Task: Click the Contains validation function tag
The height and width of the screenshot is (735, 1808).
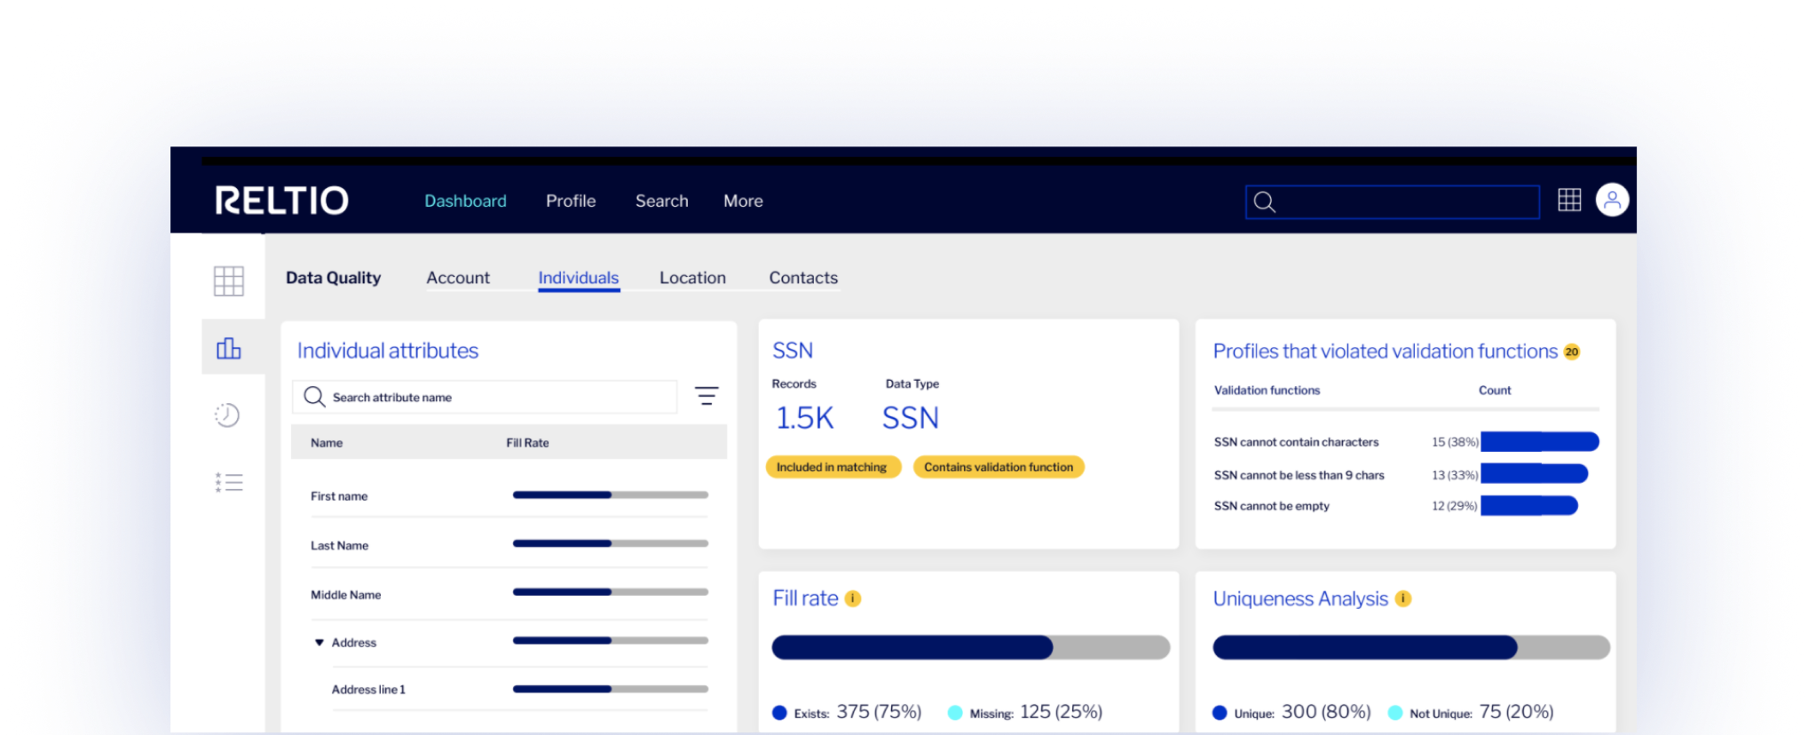Action: [x=998, y=467]
